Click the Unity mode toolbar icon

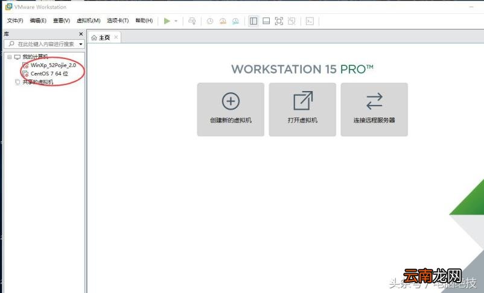tap(291, 21)
